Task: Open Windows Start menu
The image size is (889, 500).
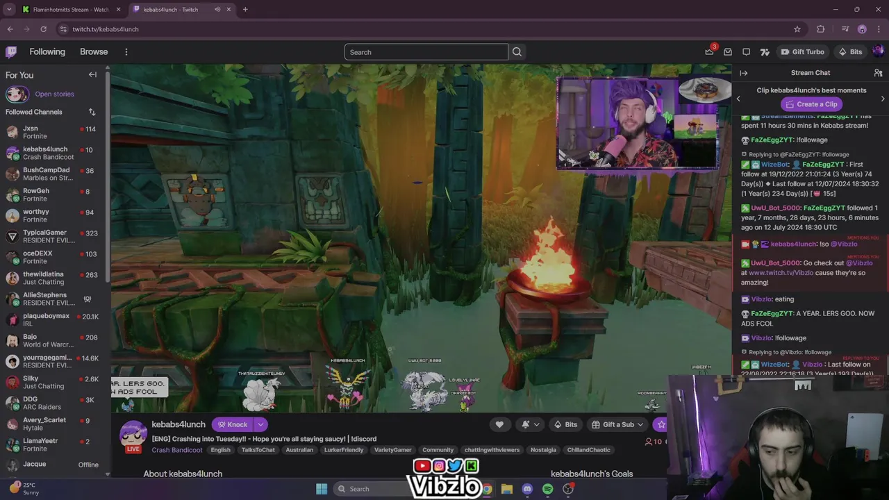Action: (322, 489)
